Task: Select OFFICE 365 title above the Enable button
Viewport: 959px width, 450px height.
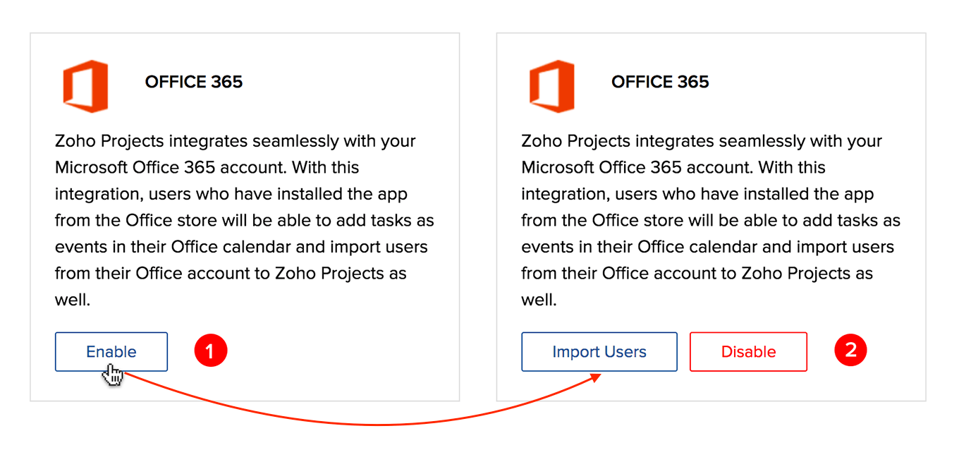Action: [x=194, y=82]
